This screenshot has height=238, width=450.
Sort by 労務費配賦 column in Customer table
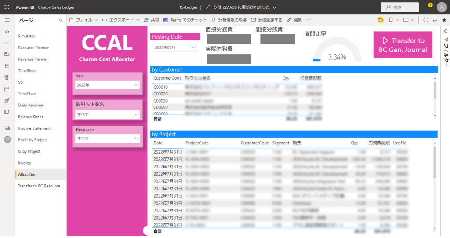pos(311,78)
